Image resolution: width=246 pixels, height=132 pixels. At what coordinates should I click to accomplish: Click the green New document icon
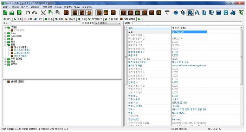pyautogui.click(x=5, y=13)
